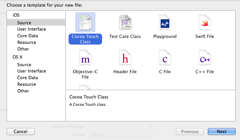
Task: Open User Interface category under iOS
Action: coord(32,29)
